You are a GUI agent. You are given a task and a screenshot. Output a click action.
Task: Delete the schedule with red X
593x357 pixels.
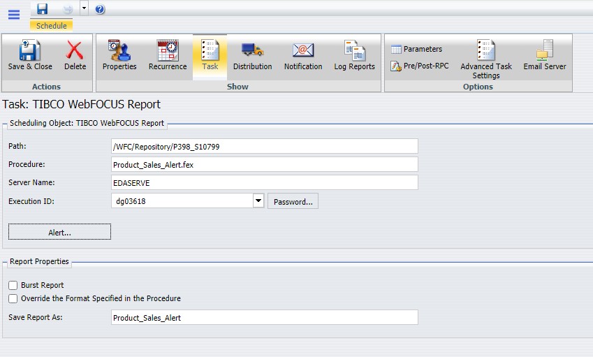click(75, 56)
